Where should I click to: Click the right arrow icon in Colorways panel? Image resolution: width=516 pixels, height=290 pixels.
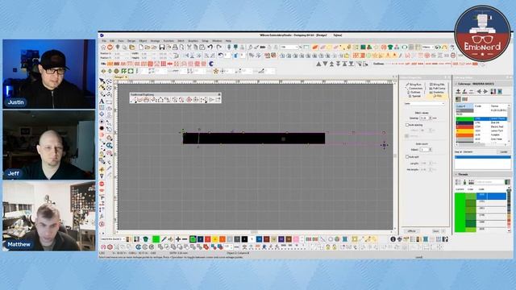click(485, 91)
